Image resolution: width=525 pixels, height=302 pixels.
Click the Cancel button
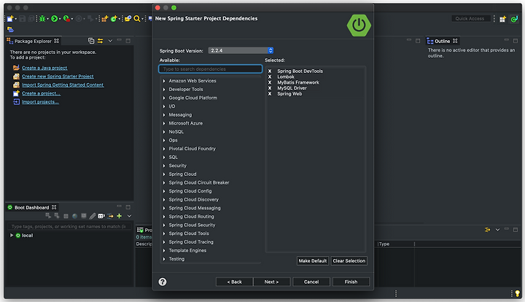tap(311, 282)
